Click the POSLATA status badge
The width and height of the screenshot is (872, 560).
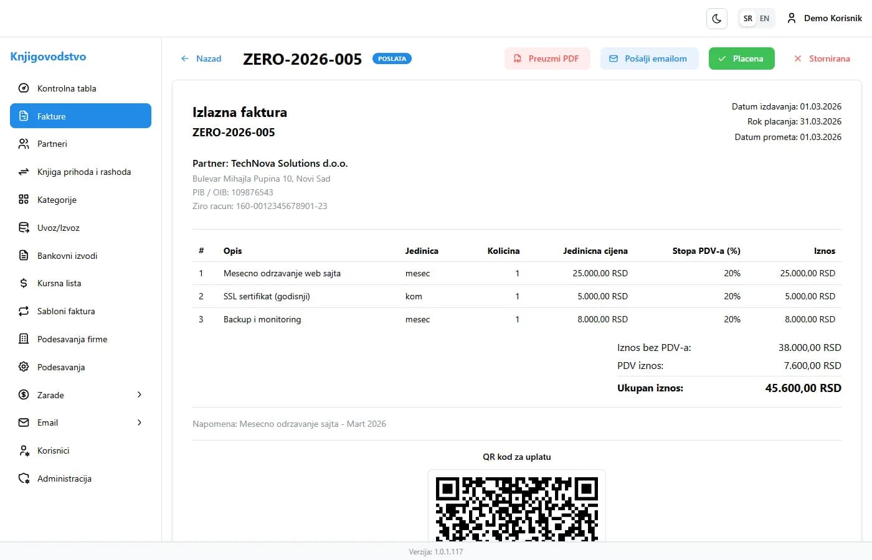click(x=392, y=58)
